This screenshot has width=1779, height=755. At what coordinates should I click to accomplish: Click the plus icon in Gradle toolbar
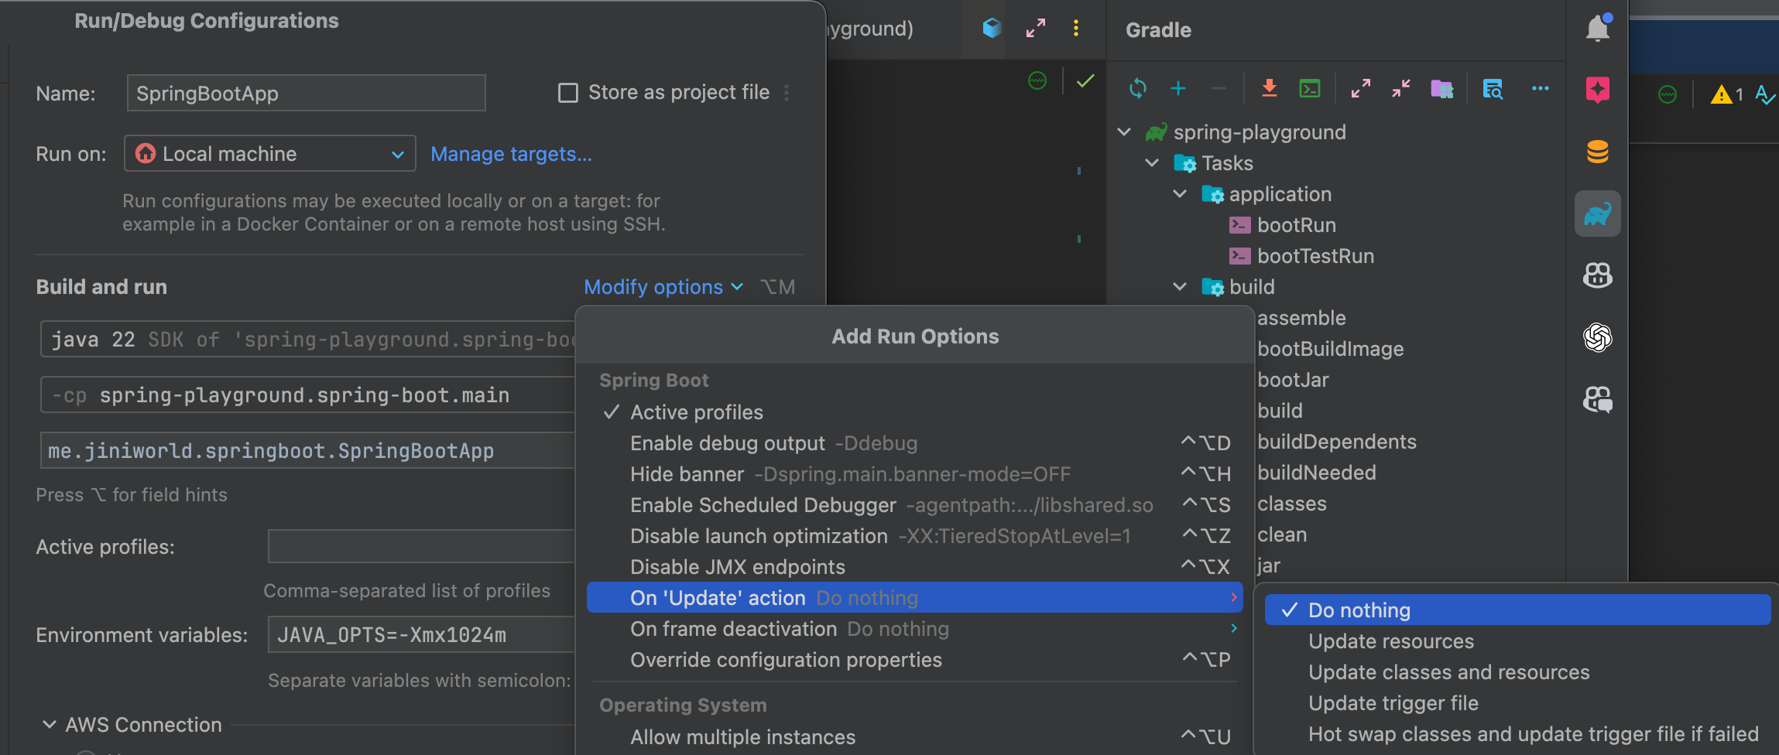coord(1178,88)
